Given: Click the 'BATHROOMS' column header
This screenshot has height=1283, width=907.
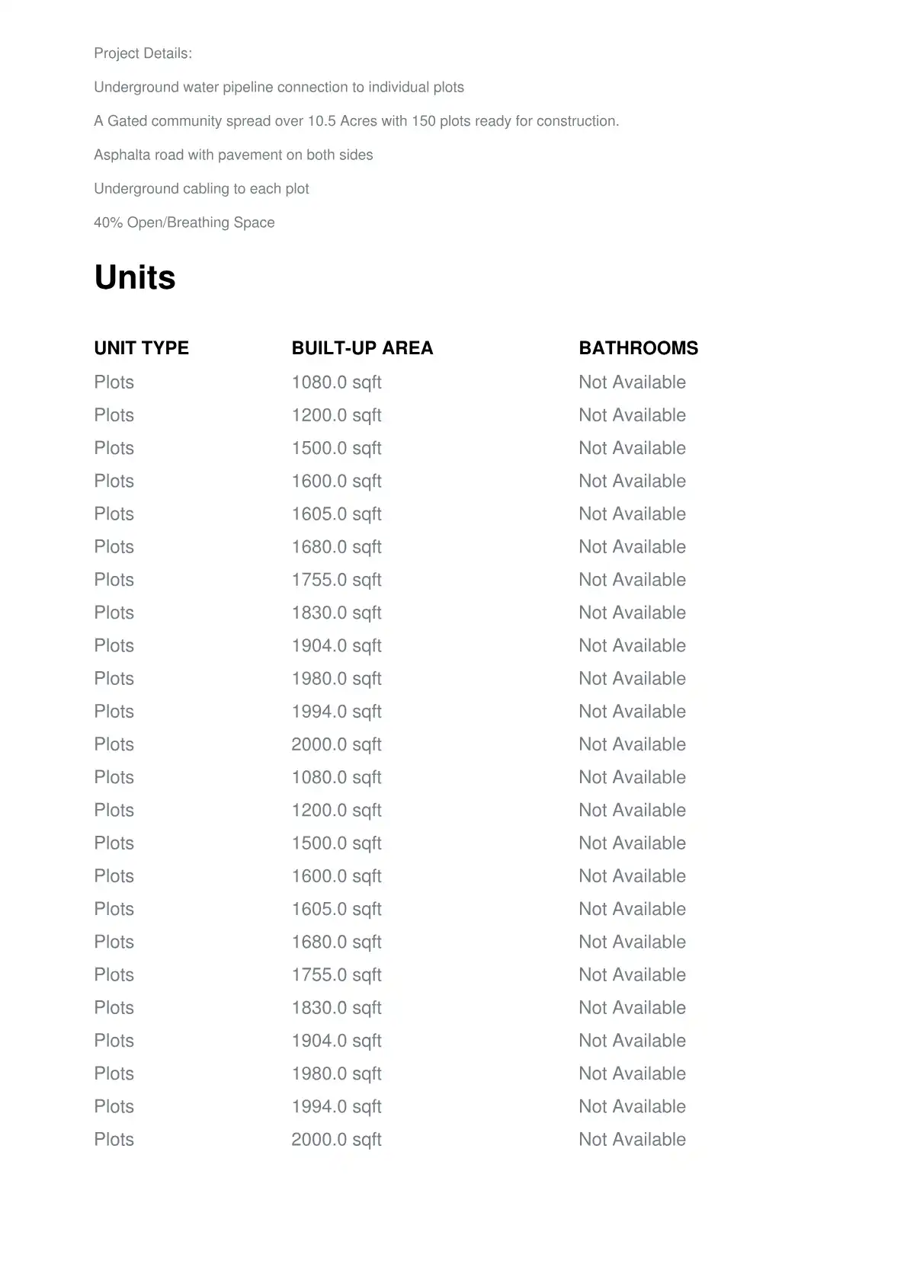Looking at the screenshot, I should [x=638, y=348].
